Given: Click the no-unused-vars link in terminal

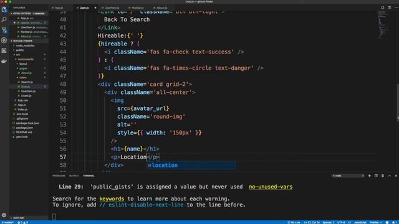Looking at the screenshot, I should coord(271,187).
